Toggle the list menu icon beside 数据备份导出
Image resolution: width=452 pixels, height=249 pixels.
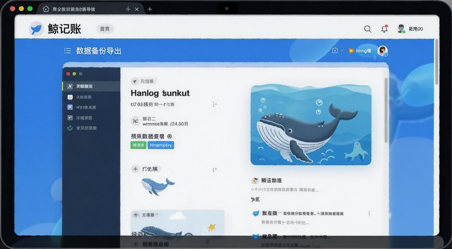[x=67, y=51]
